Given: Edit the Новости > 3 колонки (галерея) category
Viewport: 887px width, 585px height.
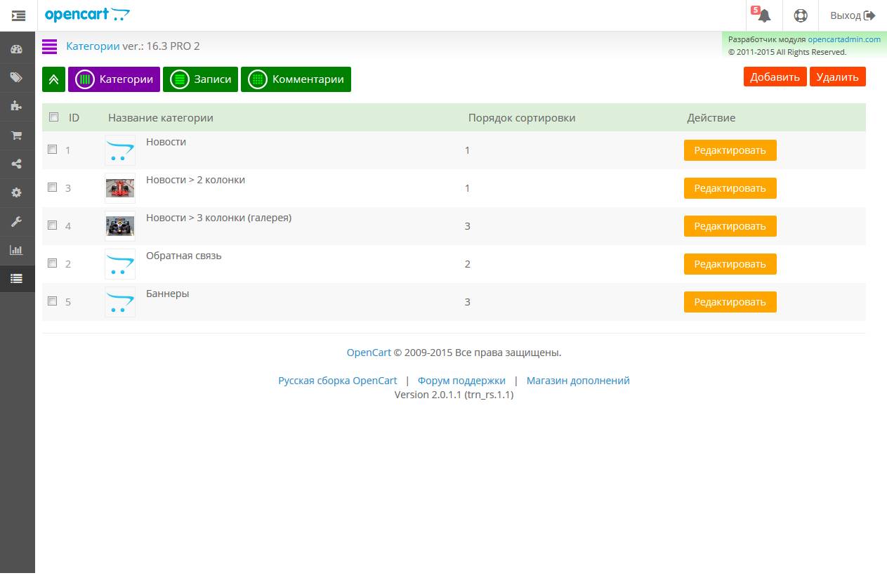Looking at the screenshot, I should click(x=730, y=226).
